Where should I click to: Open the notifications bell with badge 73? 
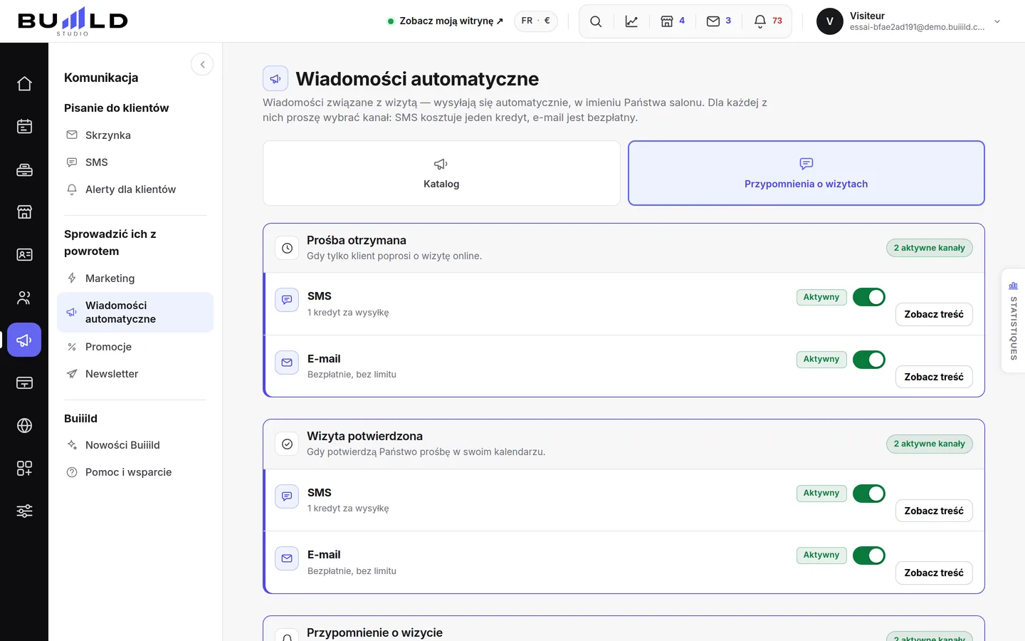(767, 21)
